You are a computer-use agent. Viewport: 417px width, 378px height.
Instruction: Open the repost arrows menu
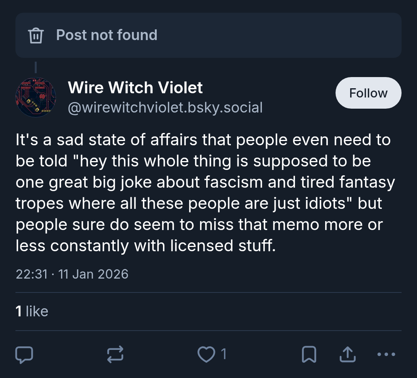[x=115, y=354]
